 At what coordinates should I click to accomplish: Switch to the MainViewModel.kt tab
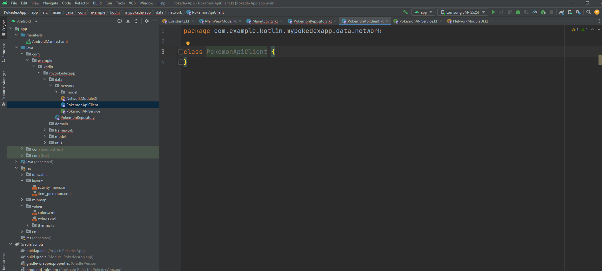coord(220,21)
